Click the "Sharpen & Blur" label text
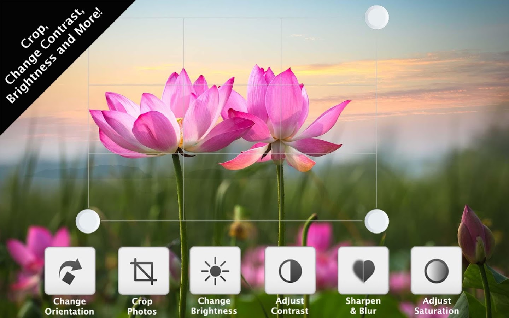This screenshot has width=509, height=318. point(363,306)
